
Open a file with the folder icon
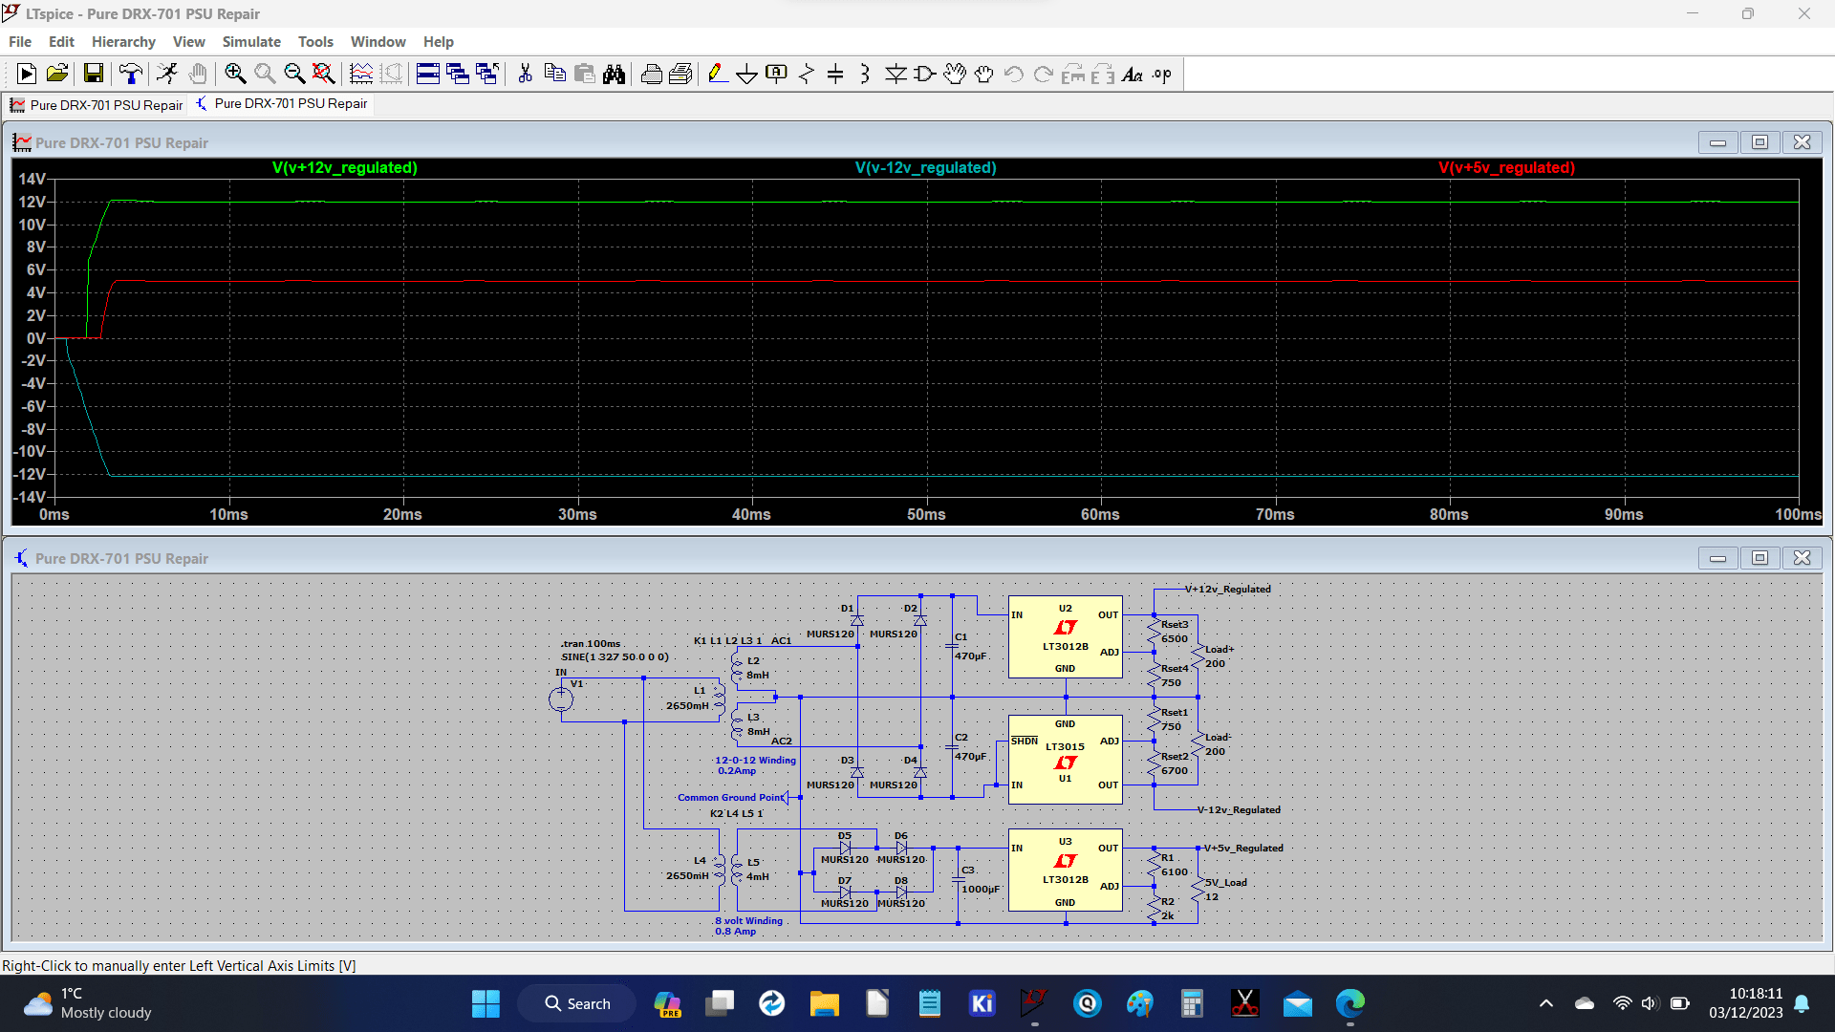tap(57, 74)
